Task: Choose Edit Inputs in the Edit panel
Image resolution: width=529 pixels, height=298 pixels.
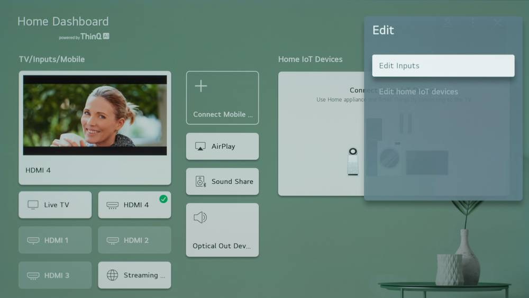Action: point(443,66)
